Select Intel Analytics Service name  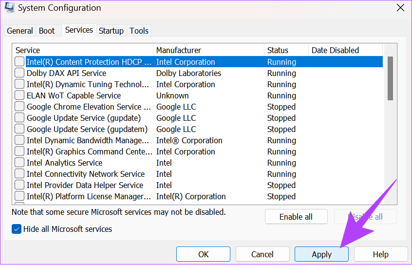64,163
